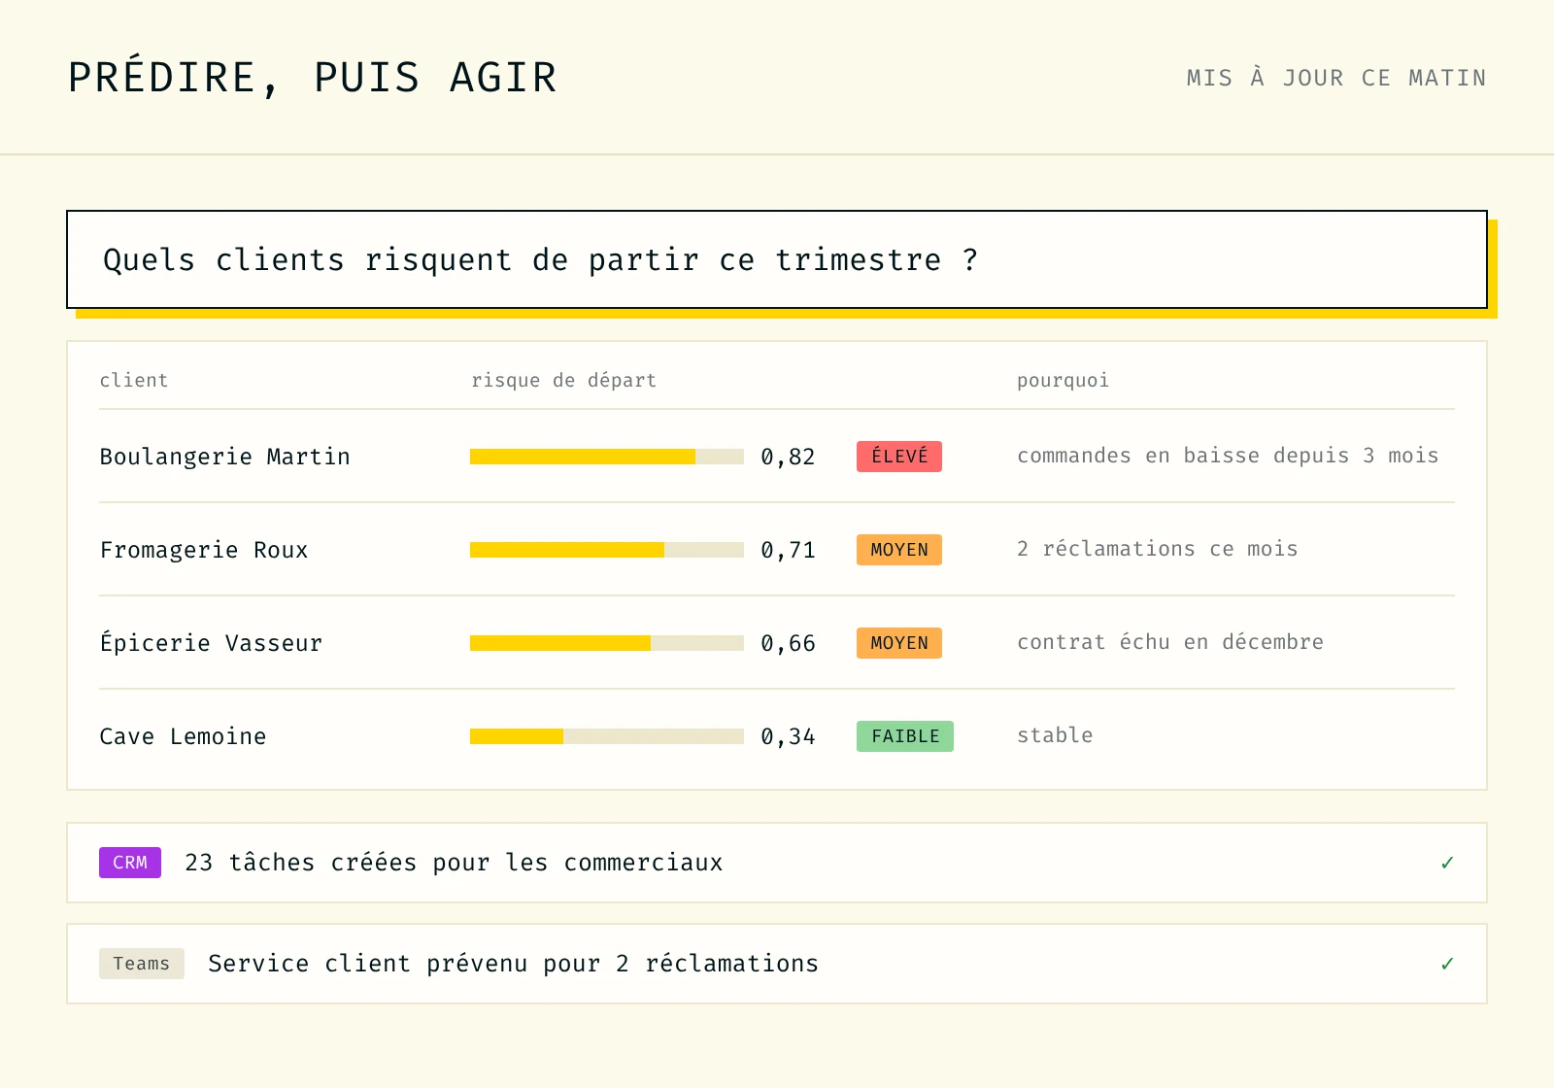The height and width of the screenshot is (1088, 1554).
Task: Click the Teams badge
Action: click(142, 964)
